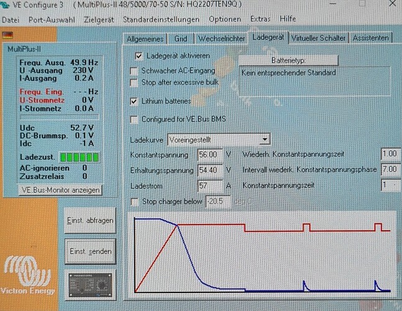Click the MultiPlus-II panel title
Viewport: 402px width, 311px height.
coord(24,49)
